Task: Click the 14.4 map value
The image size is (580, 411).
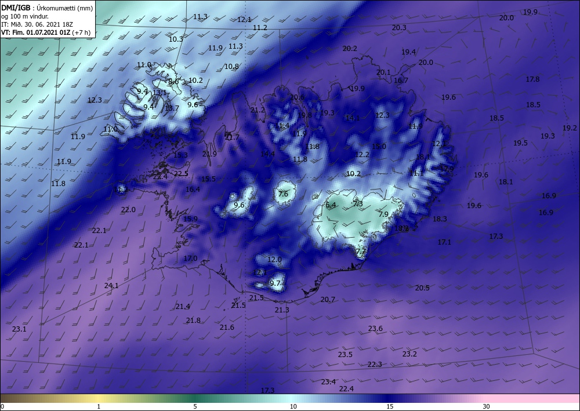Action: [267, 154]
